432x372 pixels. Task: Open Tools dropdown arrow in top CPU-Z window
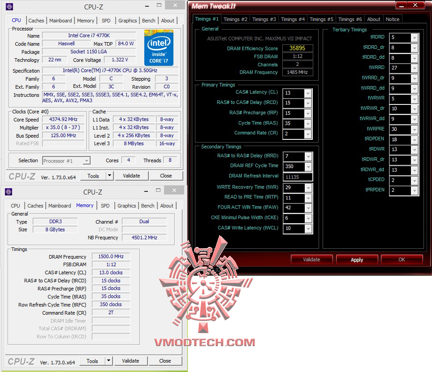point(110,176)
